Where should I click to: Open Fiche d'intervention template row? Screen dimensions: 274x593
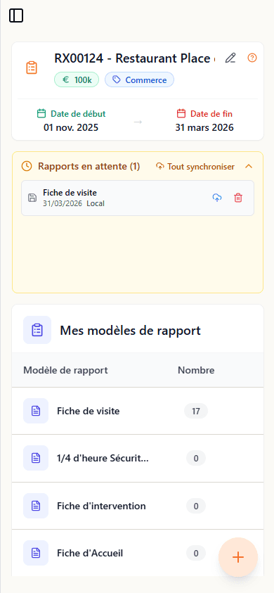(138, 506)
